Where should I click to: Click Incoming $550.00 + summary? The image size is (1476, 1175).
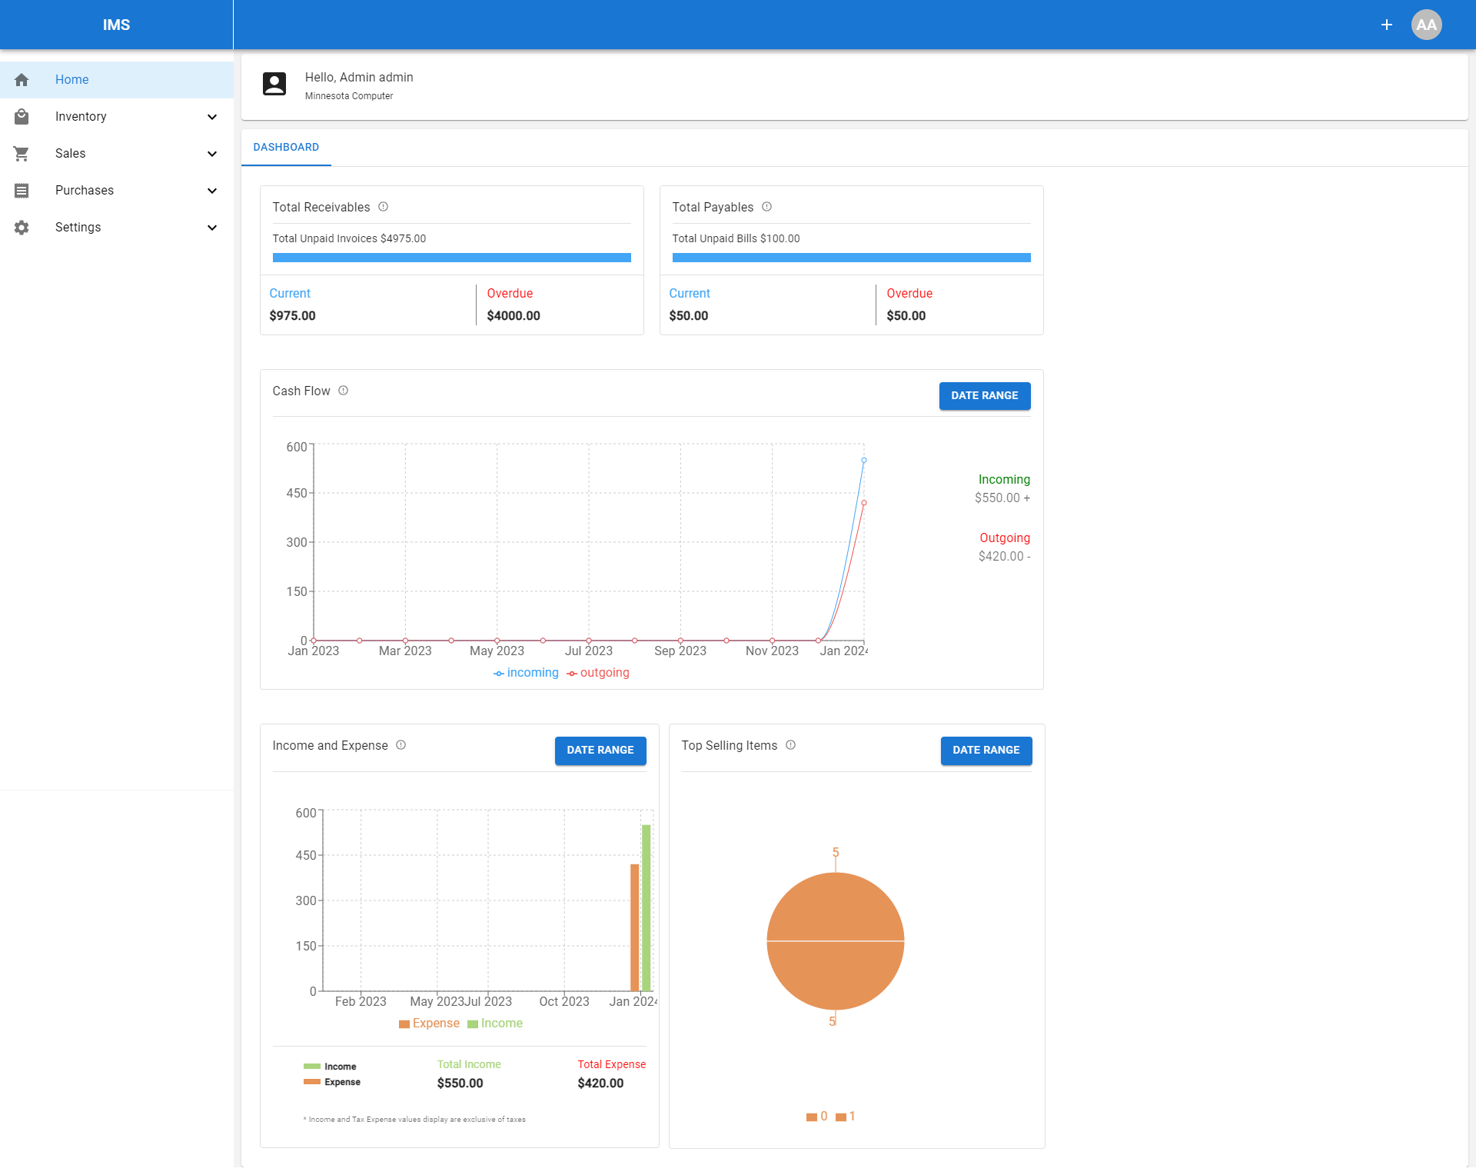click(1002, 498)
